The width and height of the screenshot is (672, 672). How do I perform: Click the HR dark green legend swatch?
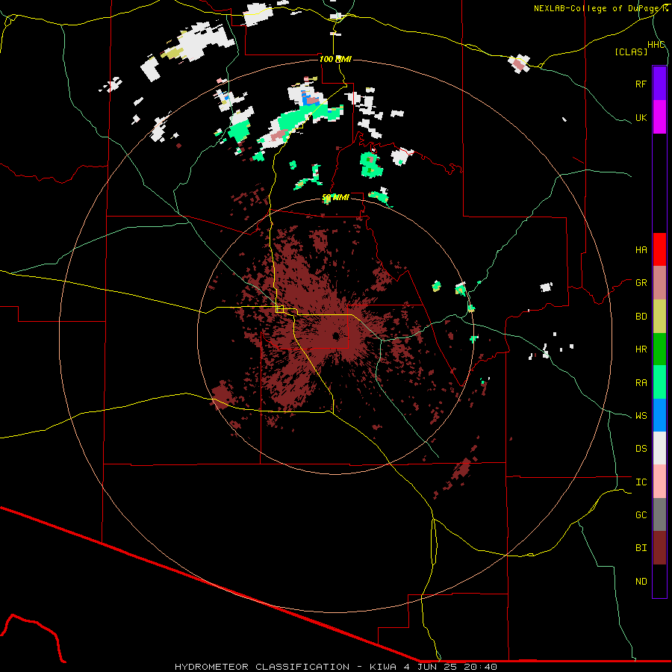tap(659, 349)
